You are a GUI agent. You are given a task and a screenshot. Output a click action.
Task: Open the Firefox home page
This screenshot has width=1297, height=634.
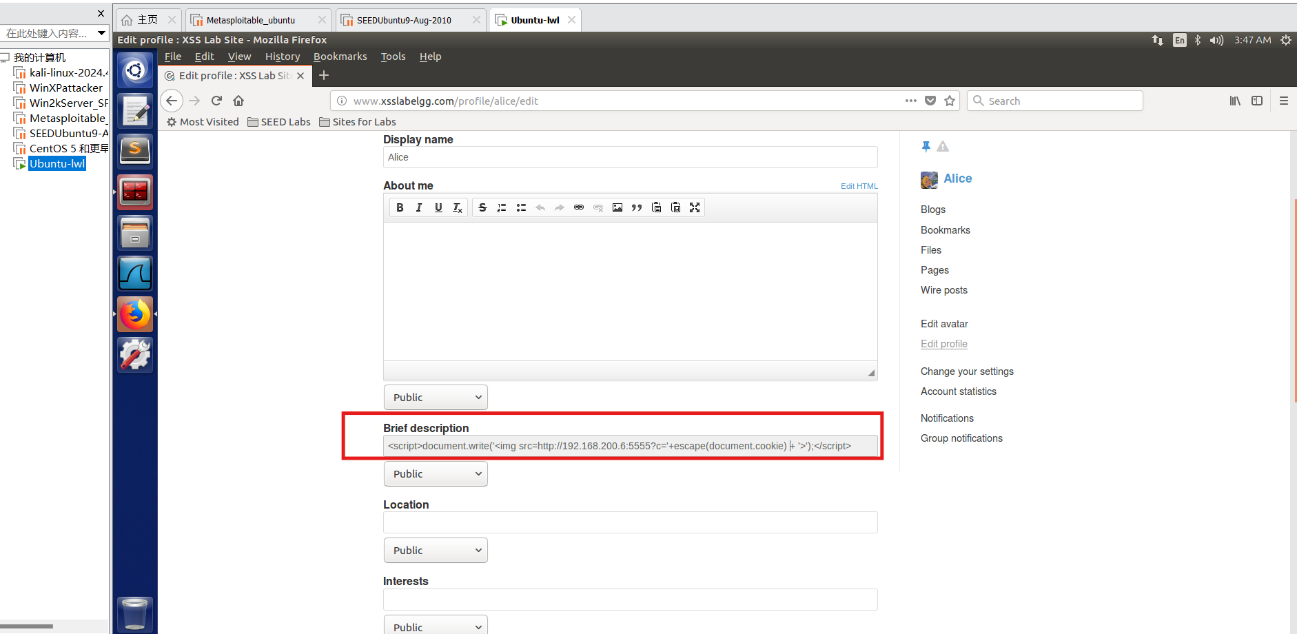tap(238, 101)
